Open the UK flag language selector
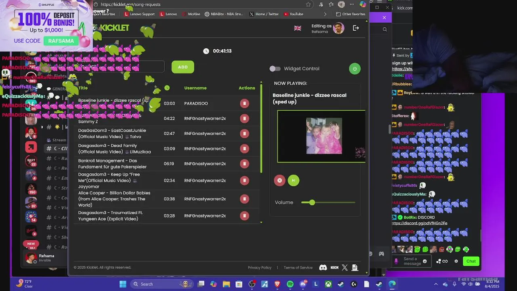The height and width of the screenshot is (291, 517). (x=298, y=28)
